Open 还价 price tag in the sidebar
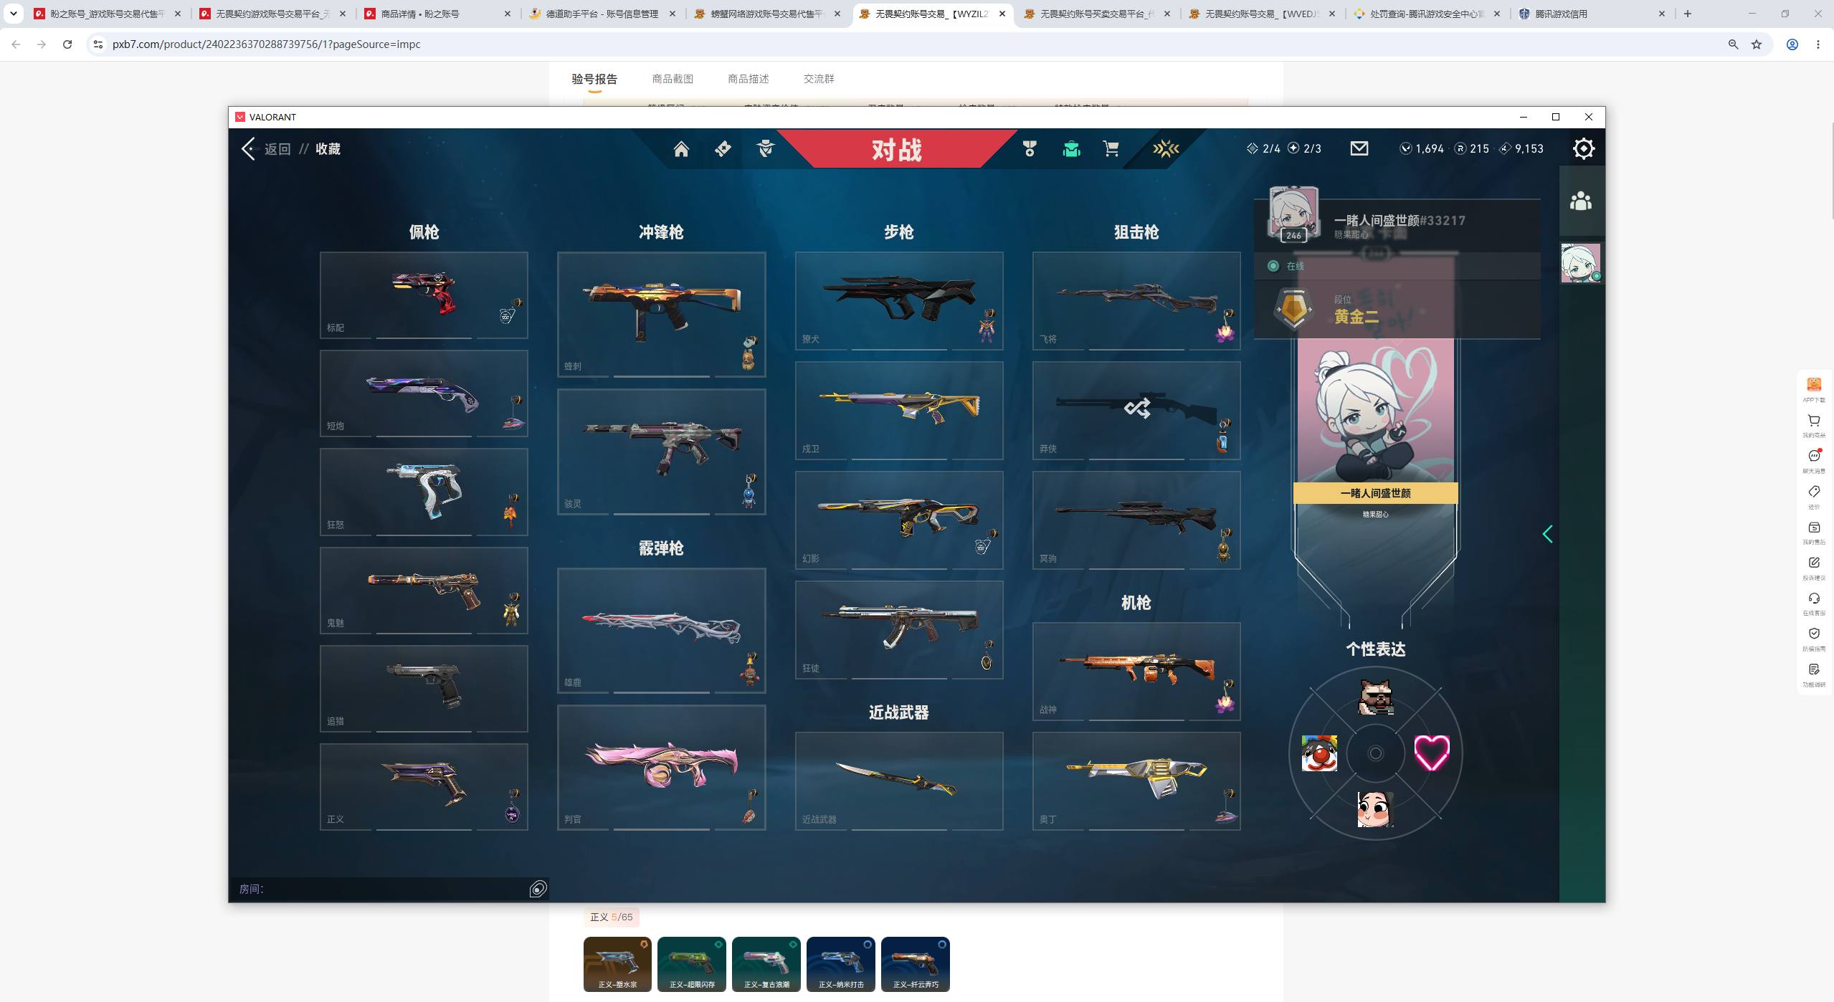 [1814, 496]
